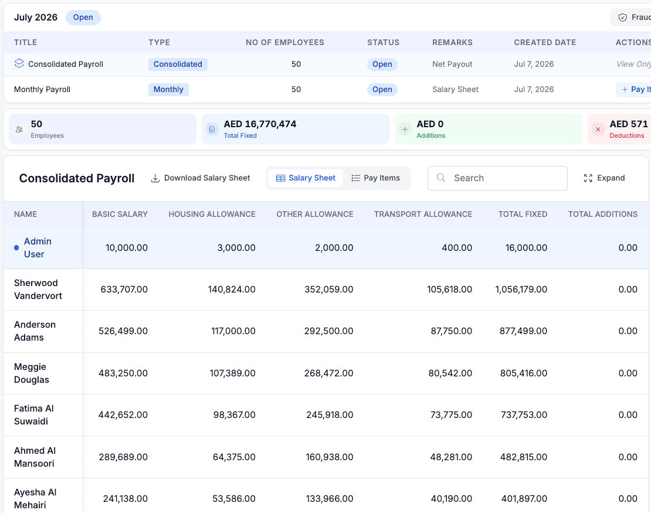The image size is (651, 513).
Task: Click the CREATED DATE column header
Action: click(545, 42)
